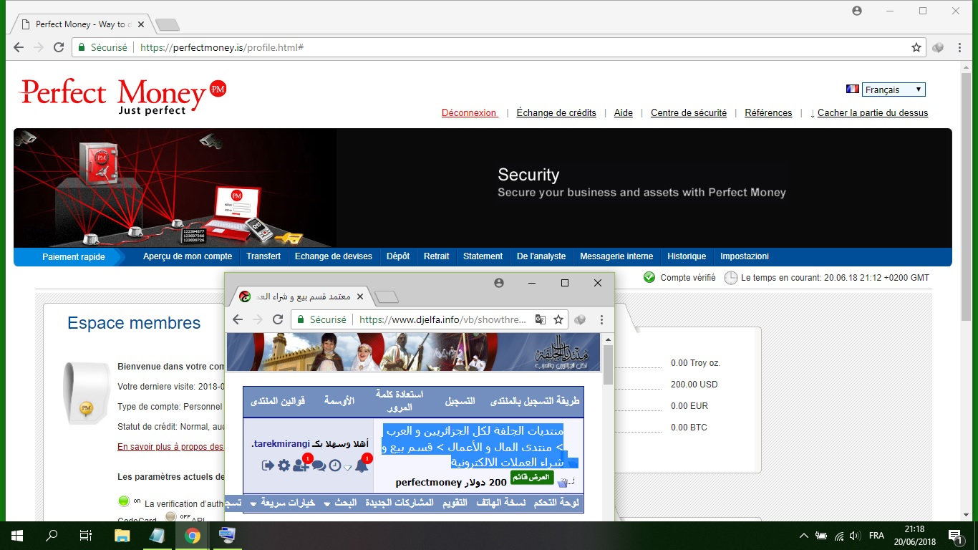
Task: Click the translate icon in djelfa address bar
Action: pos(541,319)
